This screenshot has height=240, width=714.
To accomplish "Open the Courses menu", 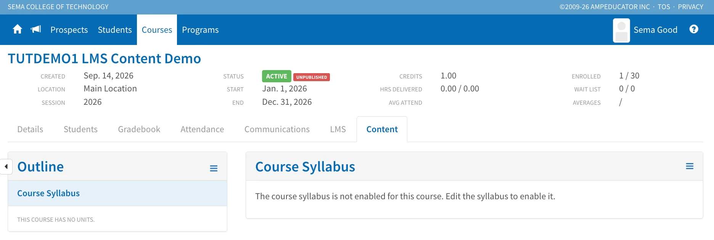I will coord(157,30).
